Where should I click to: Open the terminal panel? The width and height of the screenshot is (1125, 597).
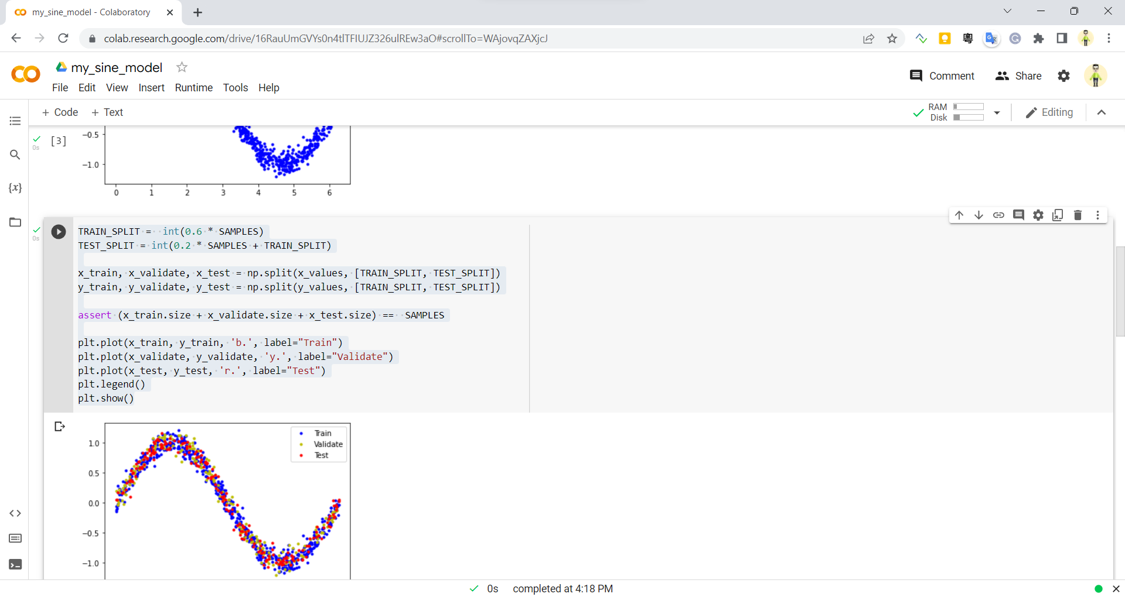(15, 564)
